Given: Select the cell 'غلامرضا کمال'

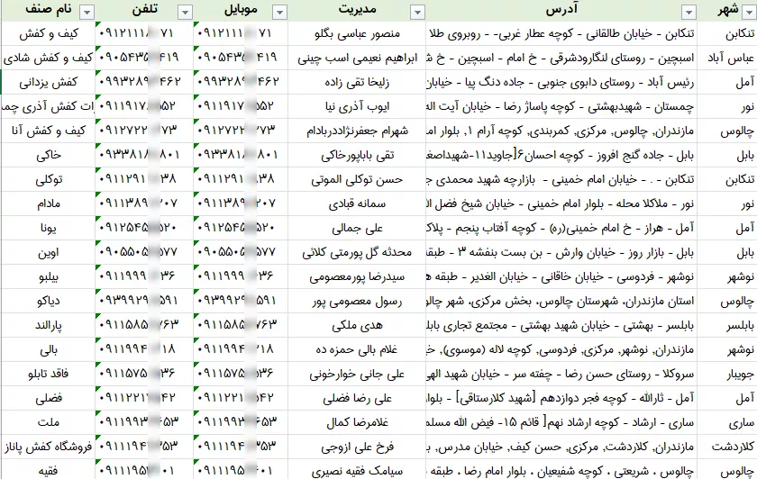Looking at the screenshot, I should coord(357,423).
